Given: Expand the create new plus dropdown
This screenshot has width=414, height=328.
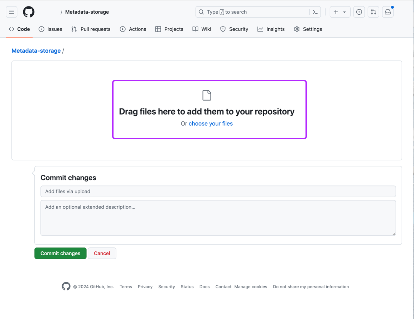Looking at the screenshot, I should click(x=340, y=12).
